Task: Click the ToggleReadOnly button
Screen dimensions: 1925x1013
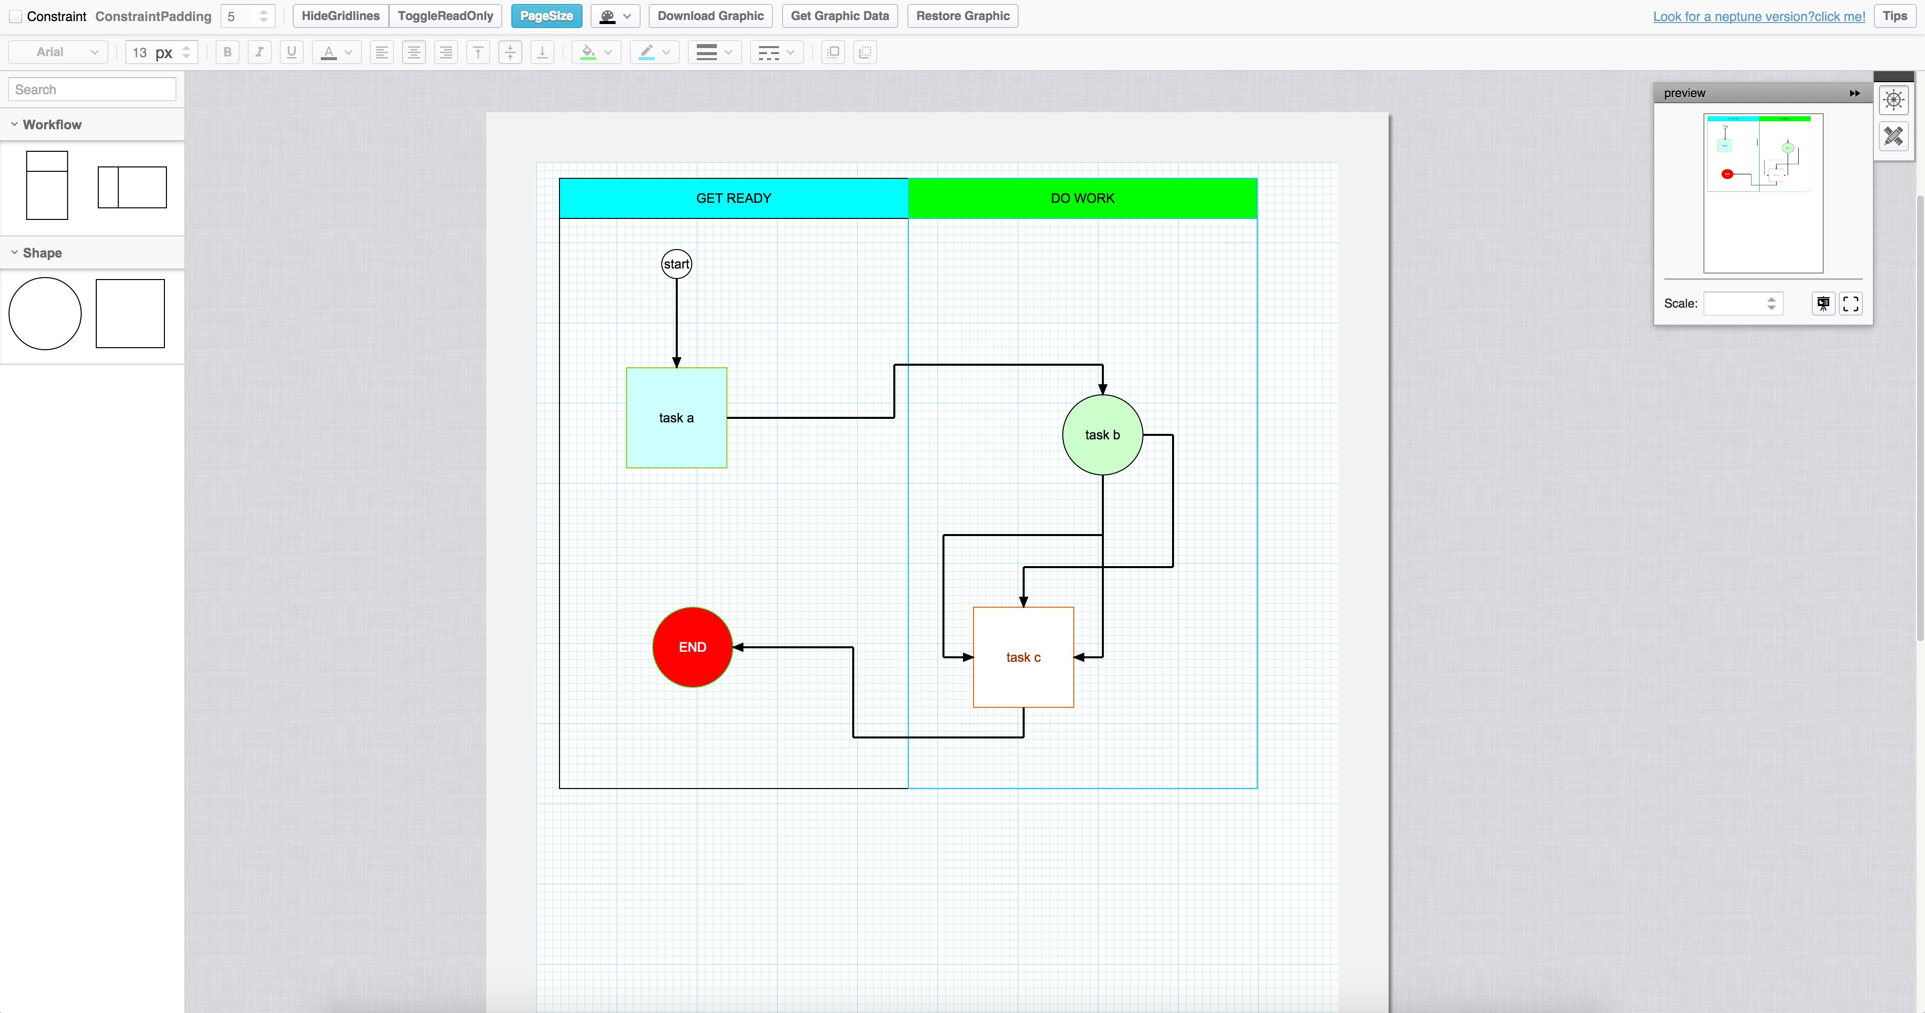Action: 445,16
